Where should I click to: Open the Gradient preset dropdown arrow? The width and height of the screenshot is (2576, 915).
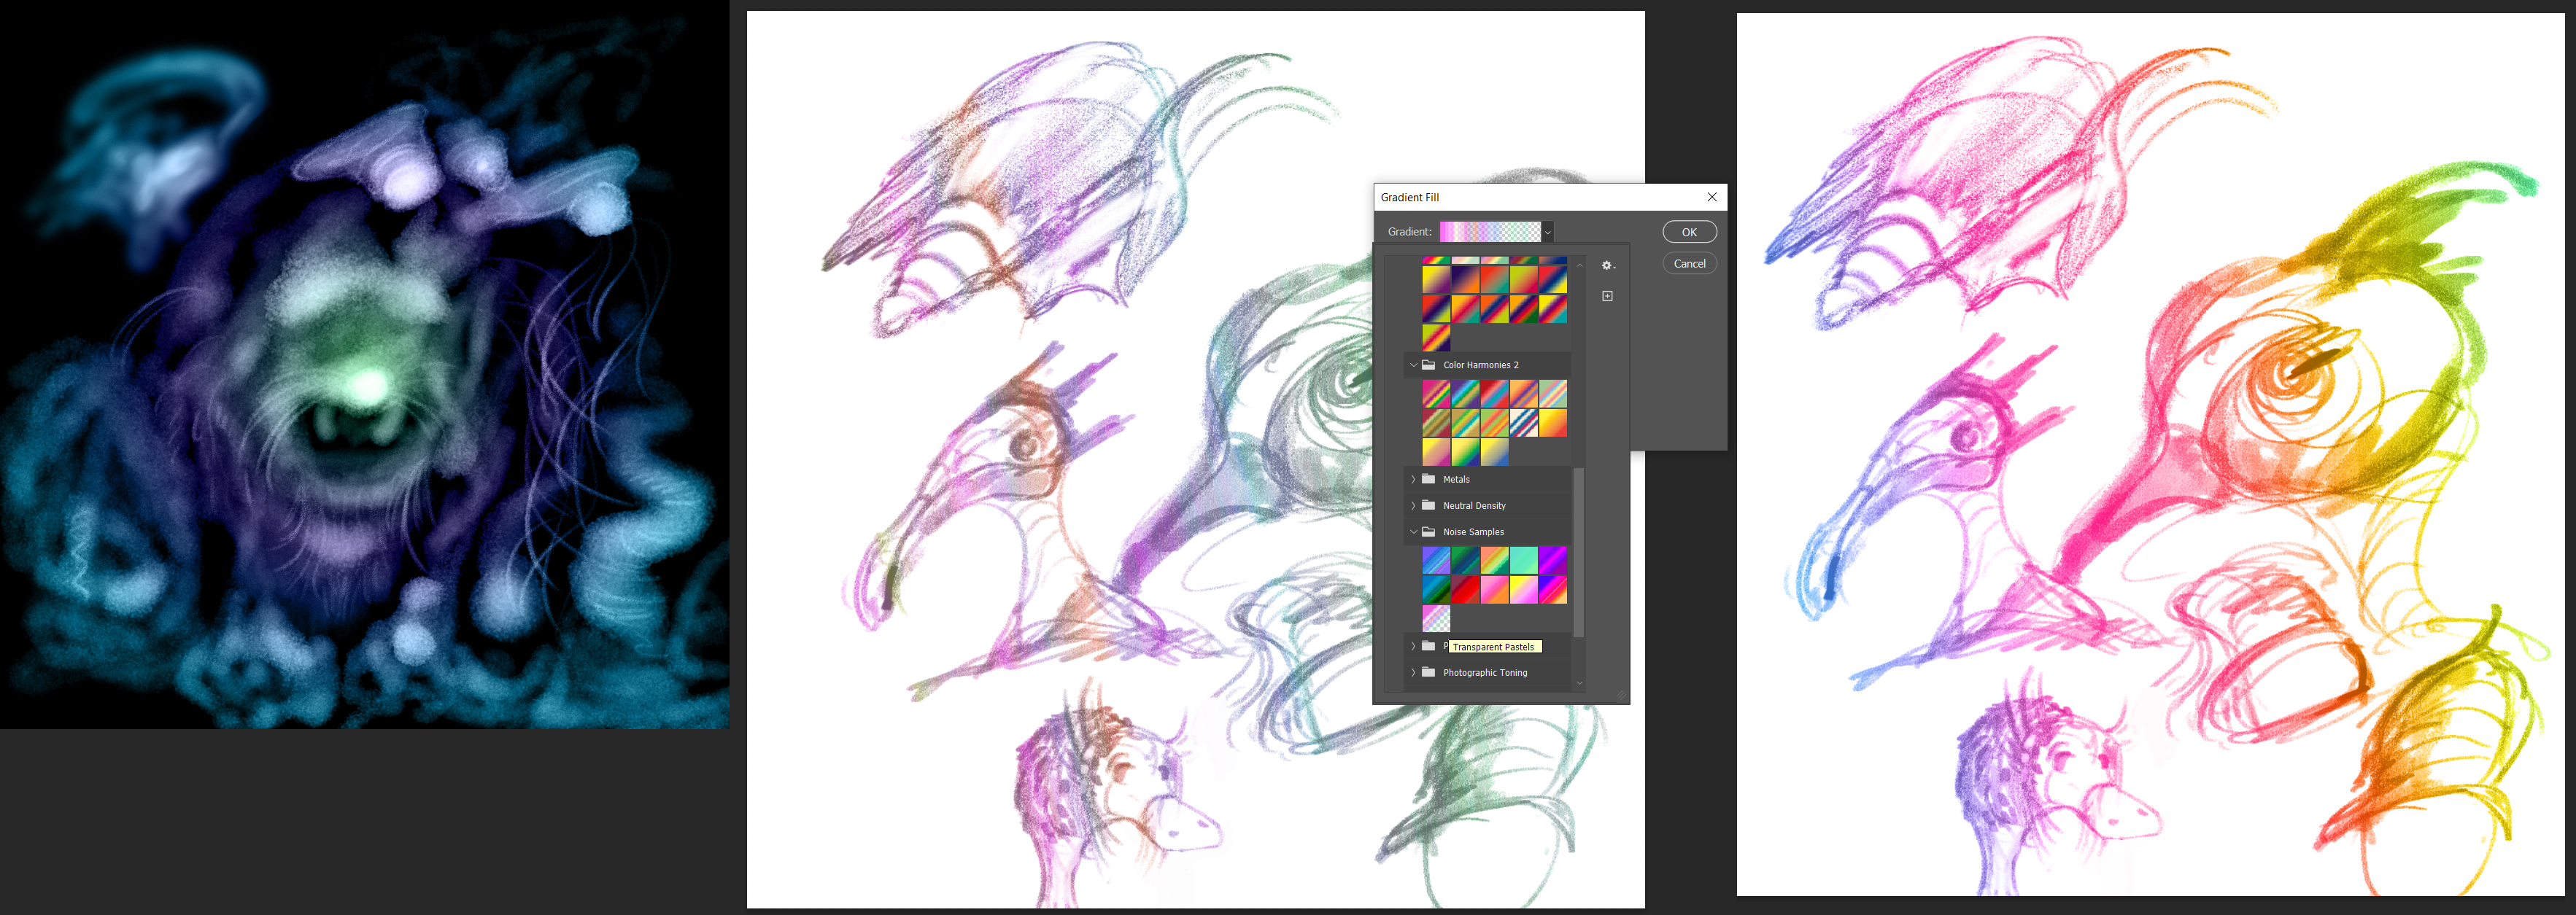pos(1547,232)
